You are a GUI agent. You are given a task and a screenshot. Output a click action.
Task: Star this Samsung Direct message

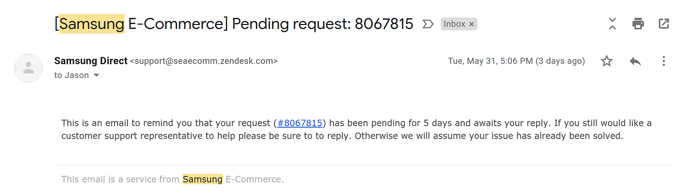click(606, 61)
